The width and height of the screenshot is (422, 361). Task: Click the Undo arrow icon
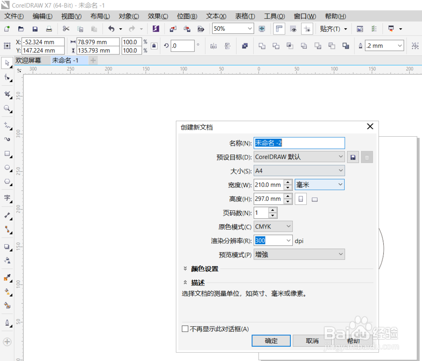pyautogui.click(x=111, y=29)
